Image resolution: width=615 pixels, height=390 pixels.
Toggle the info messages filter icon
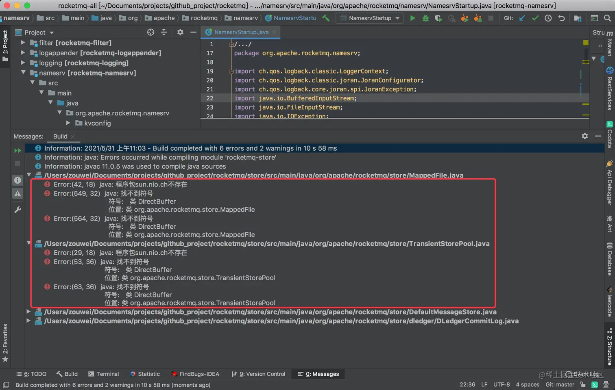[17, 180]
